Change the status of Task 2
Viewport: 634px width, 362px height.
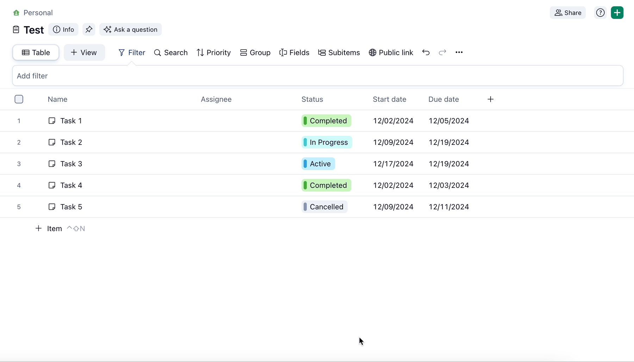click(327, 142)
